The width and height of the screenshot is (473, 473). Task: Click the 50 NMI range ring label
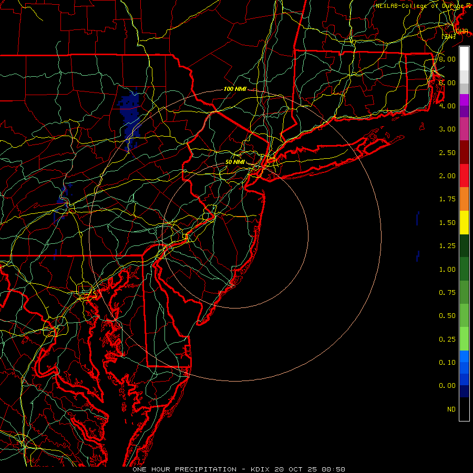point(235,162)
